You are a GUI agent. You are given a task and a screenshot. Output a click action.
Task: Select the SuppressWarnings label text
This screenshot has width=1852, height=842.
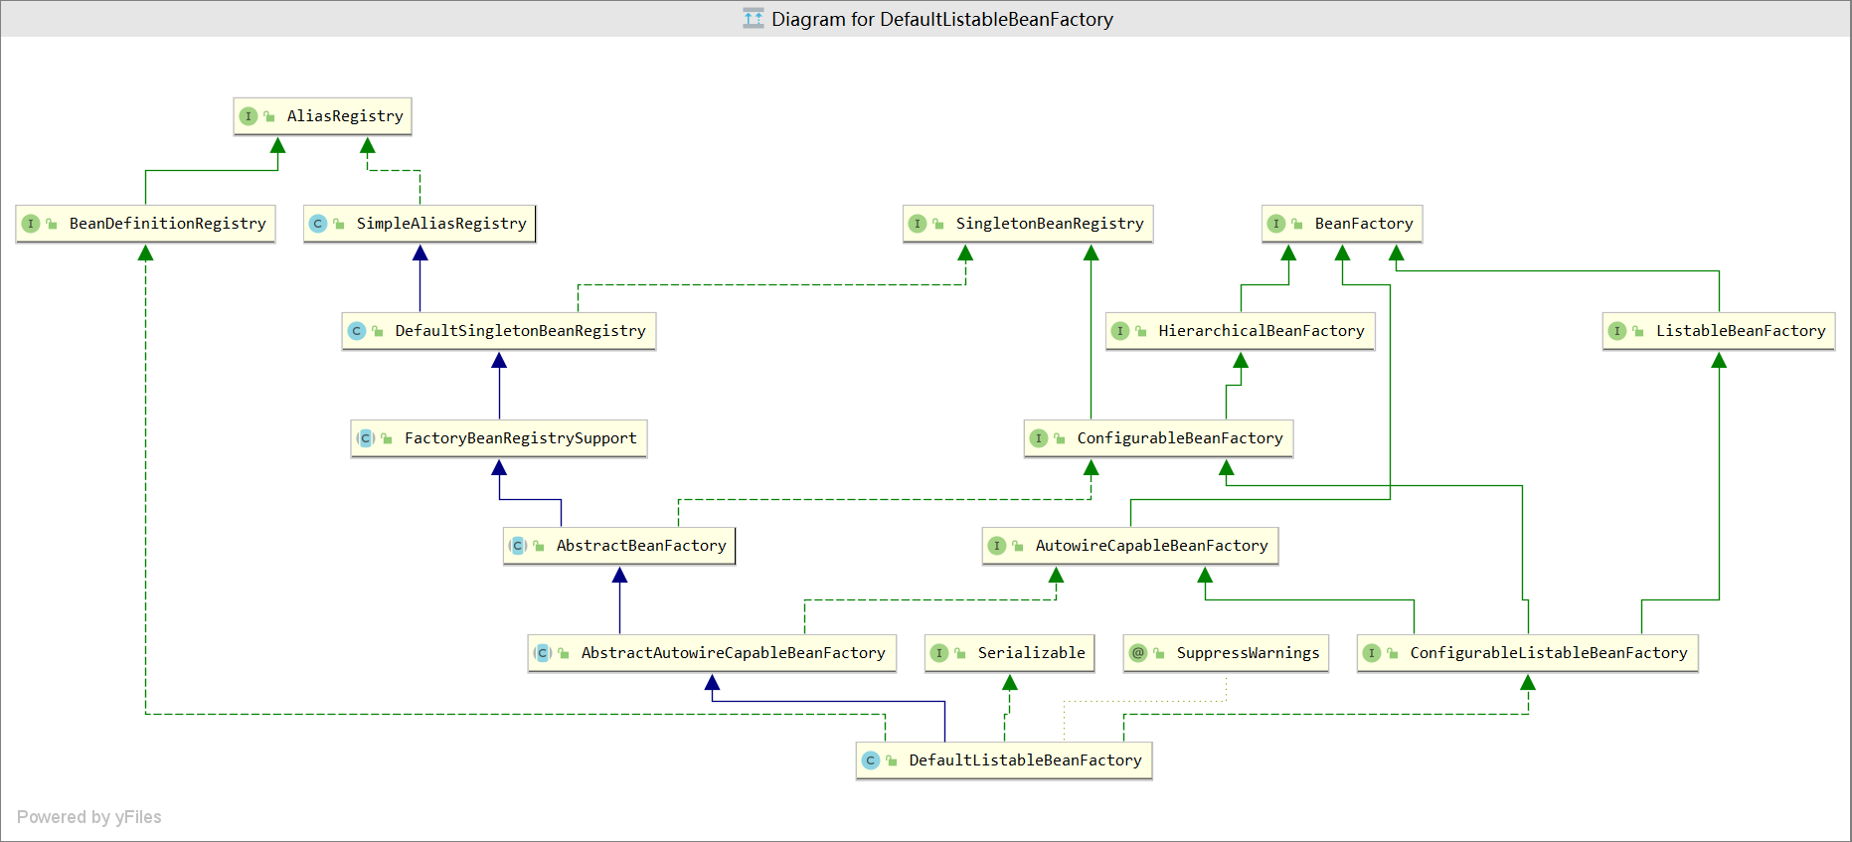pyautogui.click(x=1249, y=653)
